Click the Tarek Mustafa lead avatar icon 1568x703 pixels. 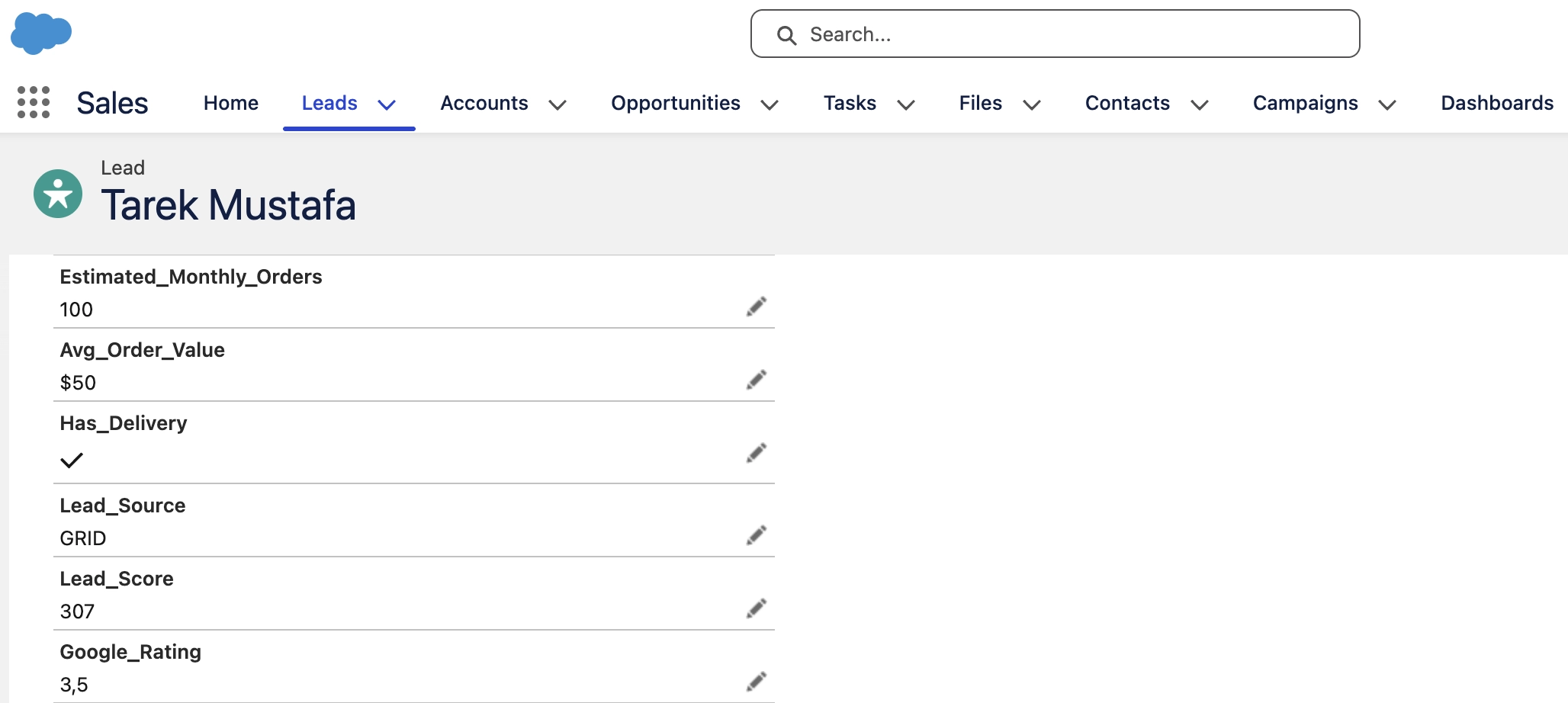pyautogui.click(x=58, y=194)
